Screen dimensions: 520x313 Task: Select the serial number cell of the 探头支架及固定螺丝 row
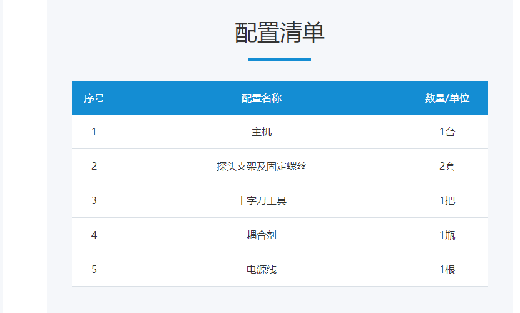[94, 166]
